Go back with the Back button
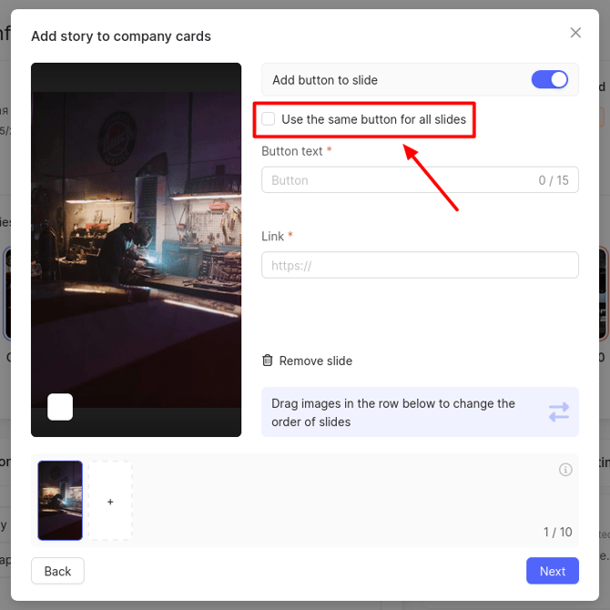The width and height of the screenshot is (610, 610). coord(57,571)
